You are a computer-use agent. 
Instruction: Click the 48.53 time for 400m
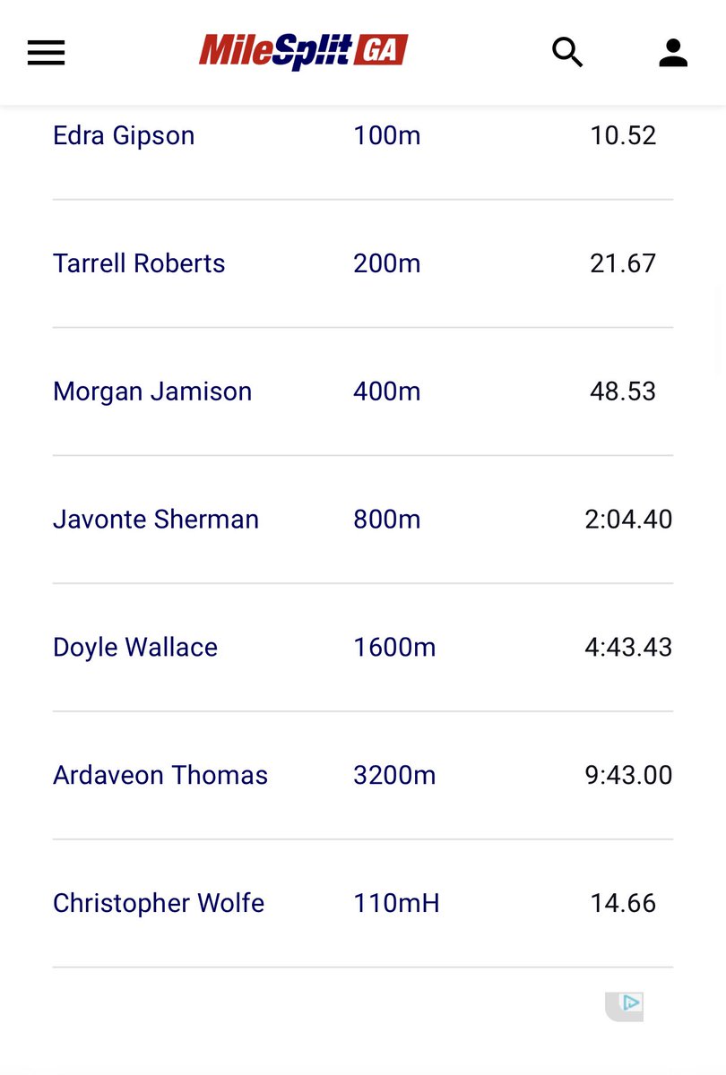[x=623, y=391]
